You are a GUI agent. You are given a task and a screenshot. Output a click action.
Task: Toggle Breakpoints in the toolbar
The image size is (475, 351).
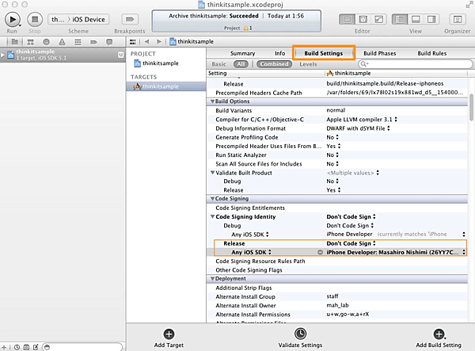click(x=129, y=18)
